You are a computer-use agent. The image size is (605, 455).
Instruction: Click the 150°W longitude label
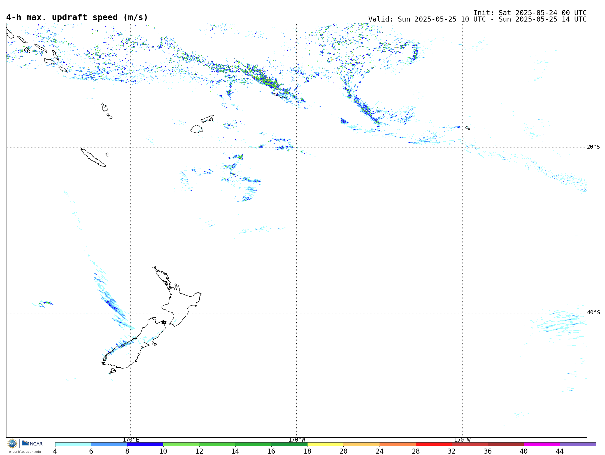pyautogui.click(x=462, y=440)
